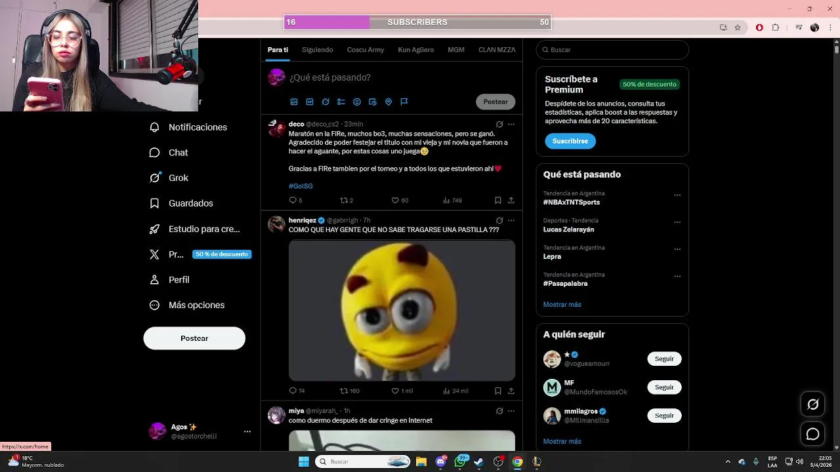
Task: Click the Subscribers goal progress bar
Action: 417,22
